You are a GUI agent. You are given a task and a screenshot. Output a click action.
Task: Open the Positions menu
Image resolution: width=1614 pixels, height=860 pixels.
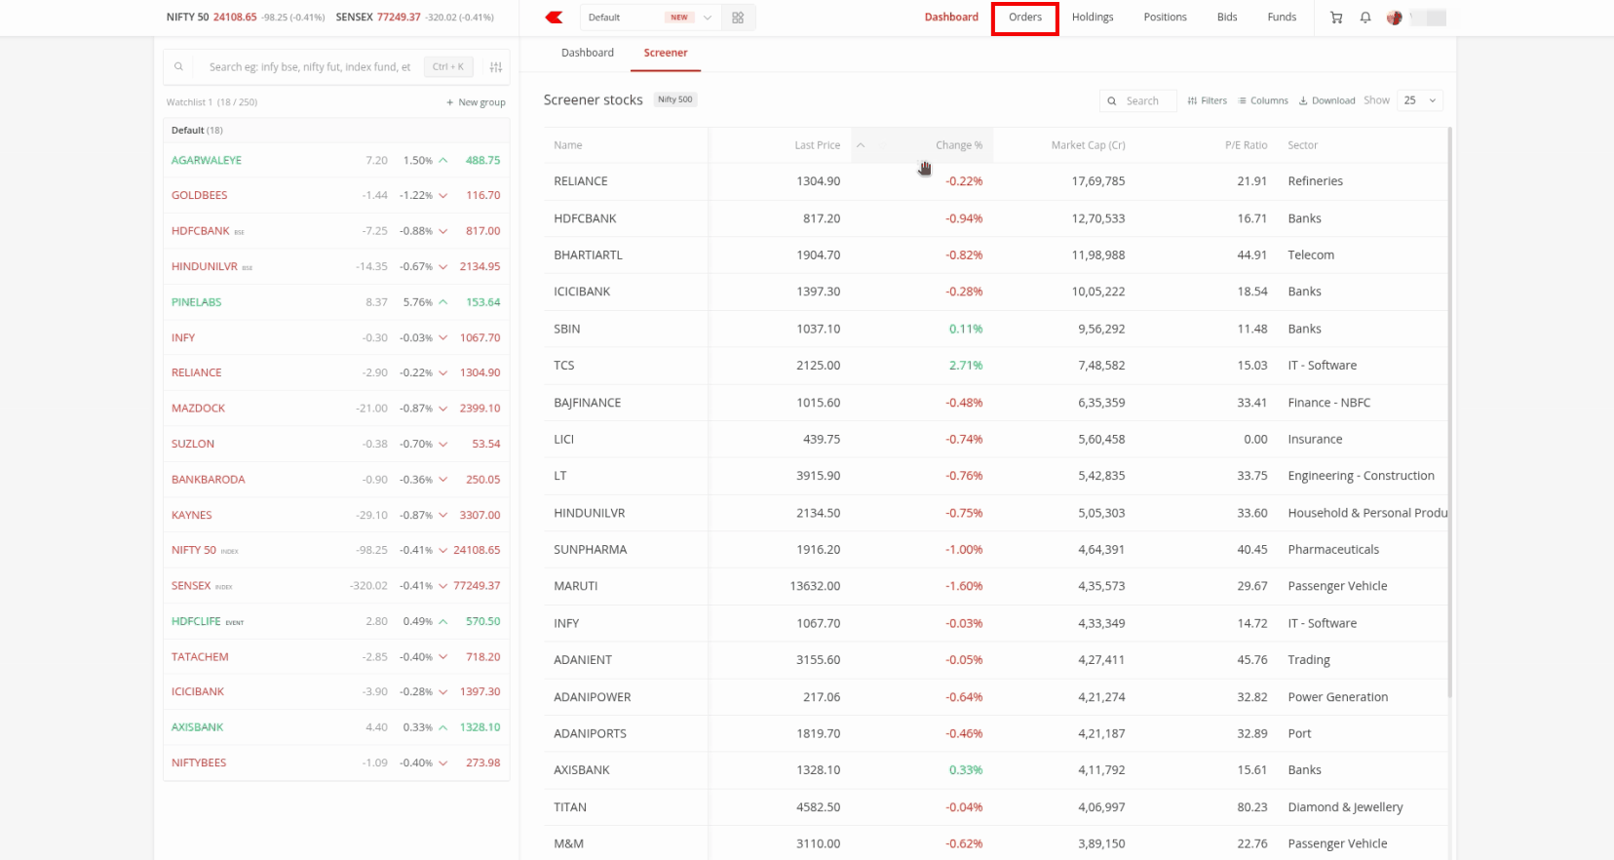pyautogui.click(x=1165, y=18)
